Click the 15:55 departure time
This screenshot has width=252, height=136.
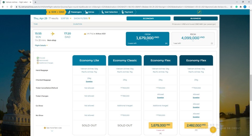point(38,34)
